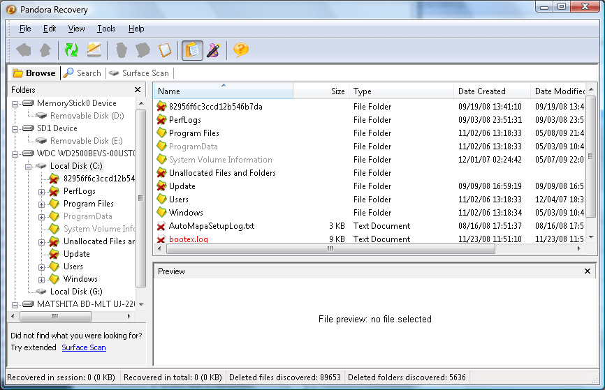
Task: Click Folders tree horizontal scrollbar thumb
Action: click(x=56, y=316)
